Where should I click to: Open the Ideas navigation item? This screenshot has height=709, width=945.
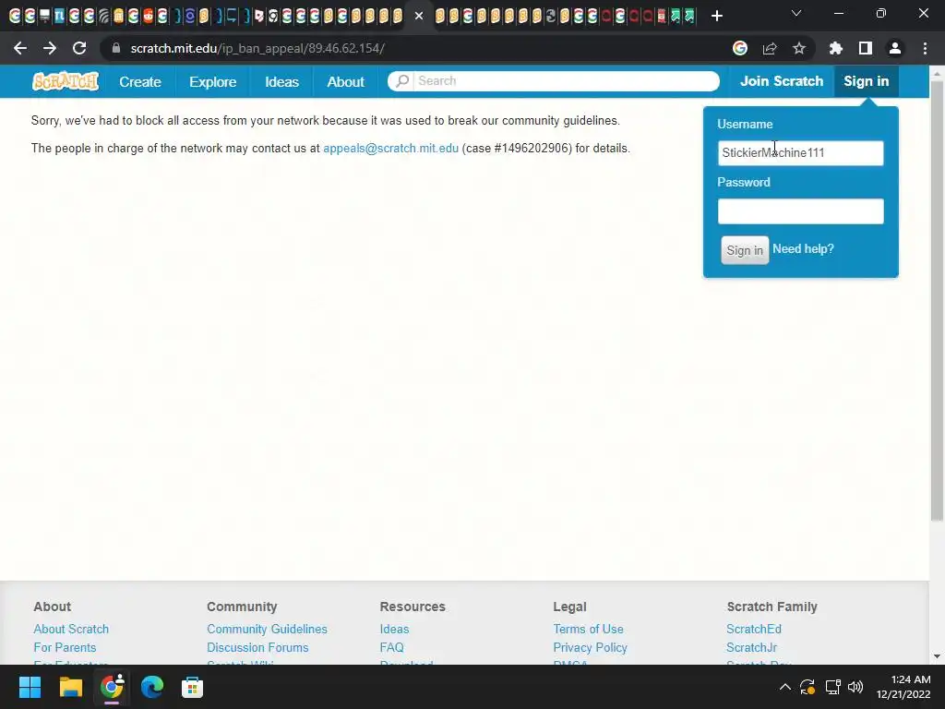pos(281,81)
